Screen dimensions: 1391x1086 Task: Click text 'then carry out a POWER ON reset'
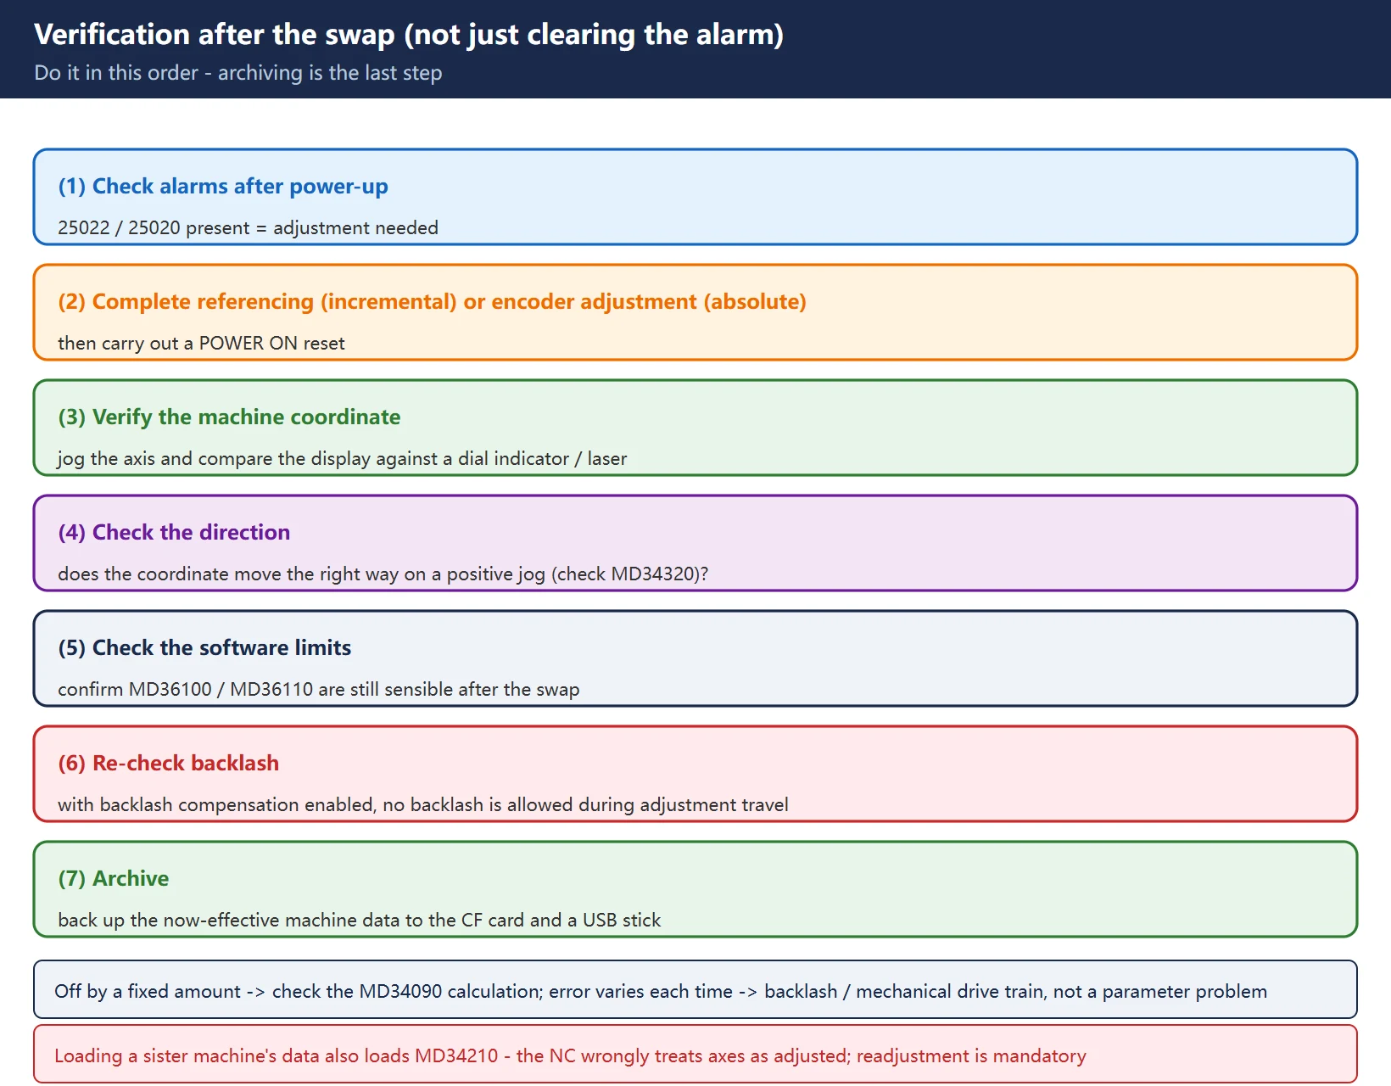point(201,343)
